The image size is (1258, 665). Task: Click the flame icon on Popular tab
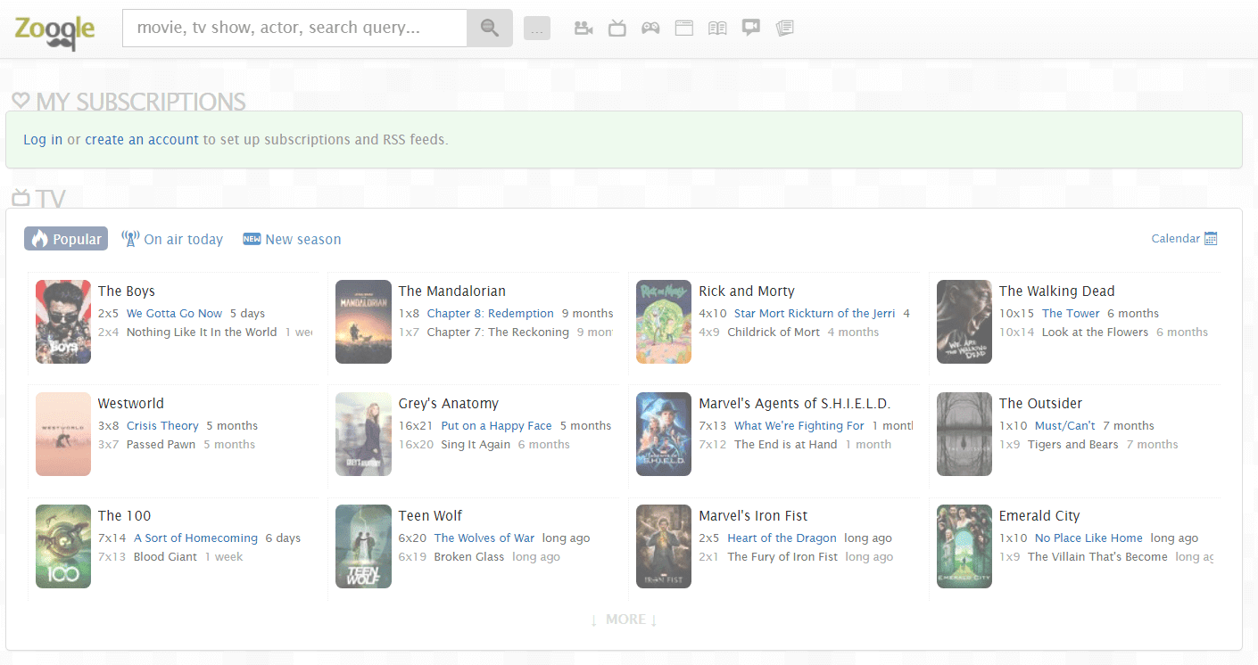coord(38,239)
